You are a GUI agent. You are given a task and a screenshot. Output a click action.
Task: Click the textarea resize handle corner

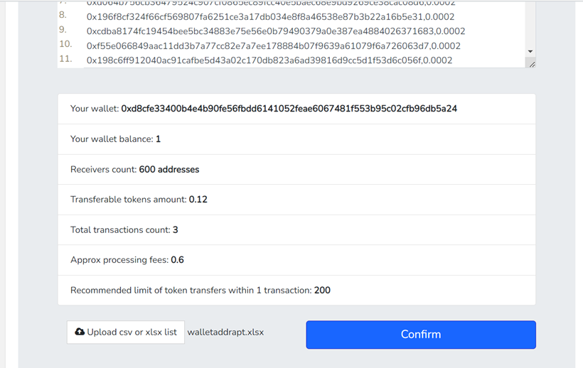532,64
